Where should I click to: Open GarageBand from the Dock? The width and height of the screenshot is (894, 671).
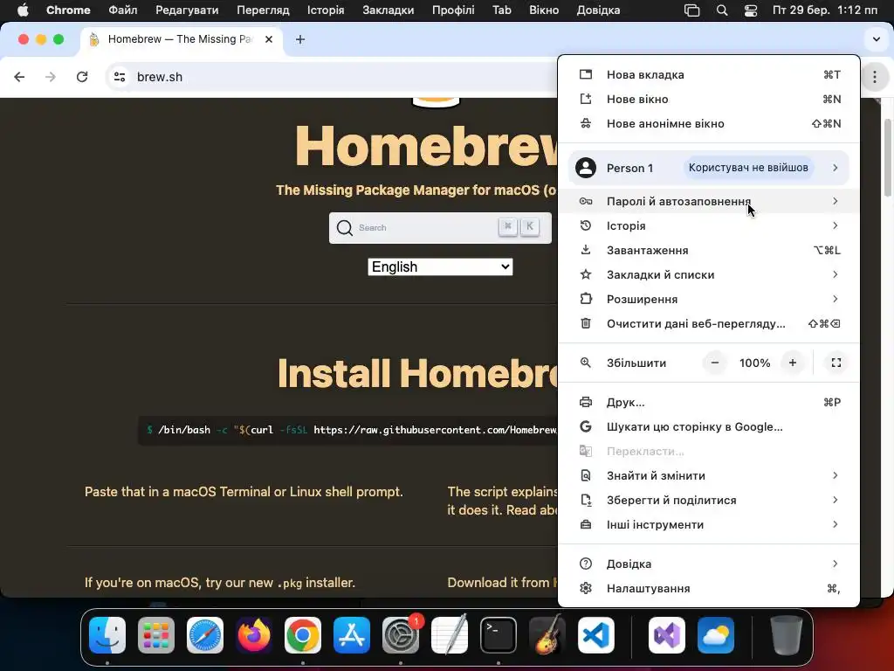coord(547,635)
